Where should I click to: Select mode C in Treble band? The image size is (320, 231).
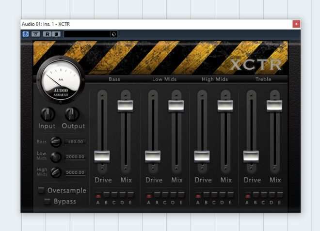point(263,195)
